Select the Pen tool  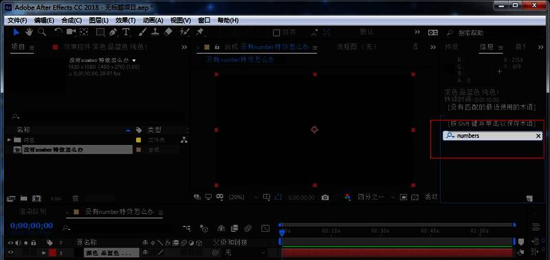[113, 32]
